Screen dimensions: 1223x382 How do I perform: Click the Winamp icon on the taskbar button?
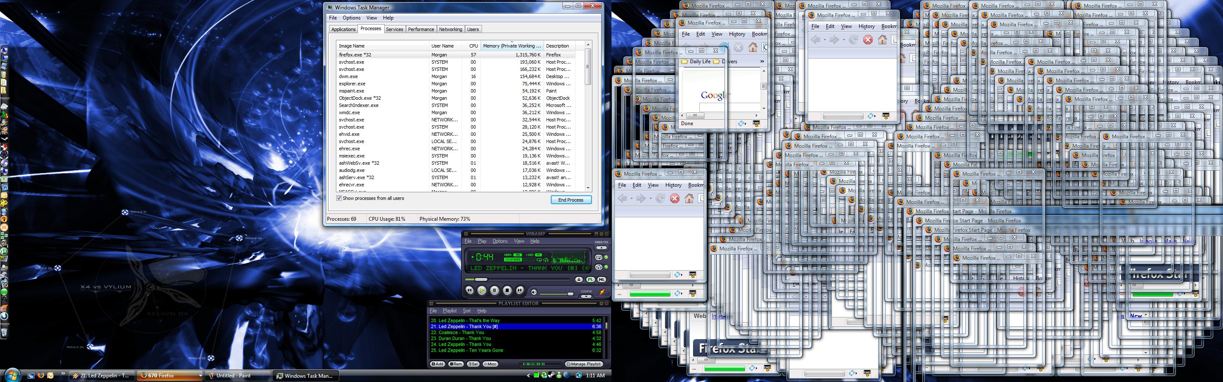[x=76, y=375]
